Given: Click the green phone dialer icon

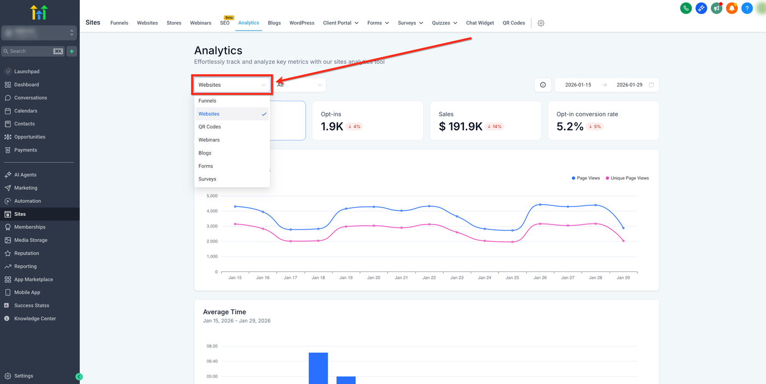Looking at the screenshot, I should coord(686,8).
